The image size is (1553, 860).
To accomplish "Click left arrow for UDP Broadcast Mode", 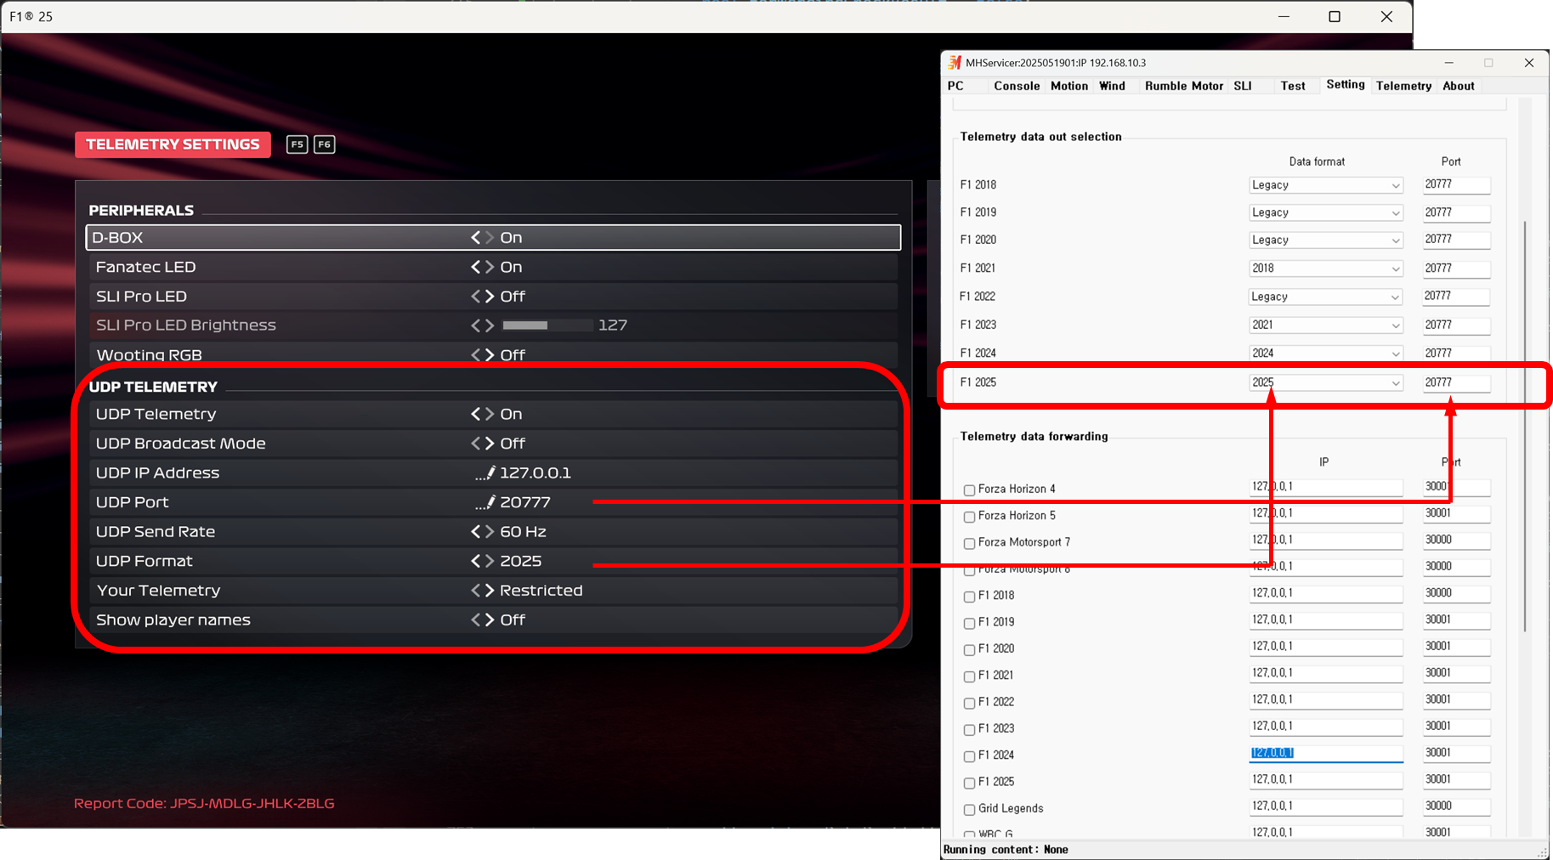I will tap(476, 444).
